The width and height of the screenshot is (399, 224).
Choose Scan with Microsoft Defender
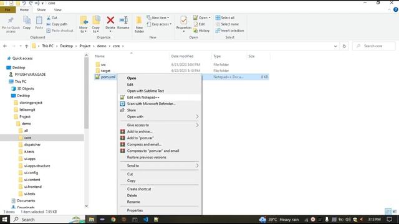coord(160,104)
